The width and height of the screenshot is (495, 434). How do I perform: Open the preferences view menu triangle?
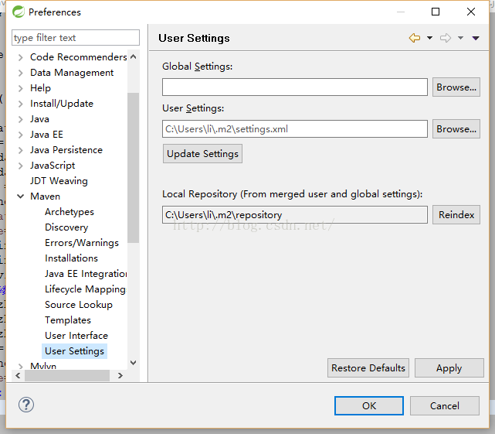coord(476,38)
